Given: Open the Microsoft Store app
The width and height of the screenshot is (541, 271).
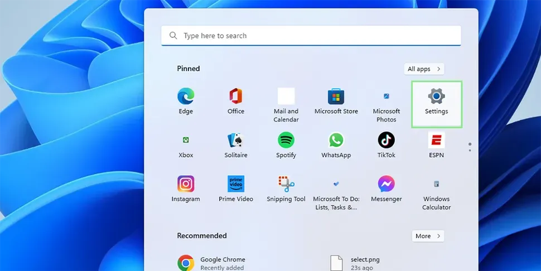Looking at the screenshot, I should click(x=336, y=101).
